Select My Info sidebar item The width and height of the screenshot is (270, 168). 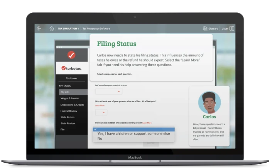pyautogui.click(x=65, y=92)
